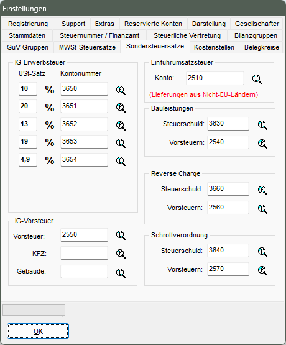Edit USt-Satz field showing 10

coord(28,89)
